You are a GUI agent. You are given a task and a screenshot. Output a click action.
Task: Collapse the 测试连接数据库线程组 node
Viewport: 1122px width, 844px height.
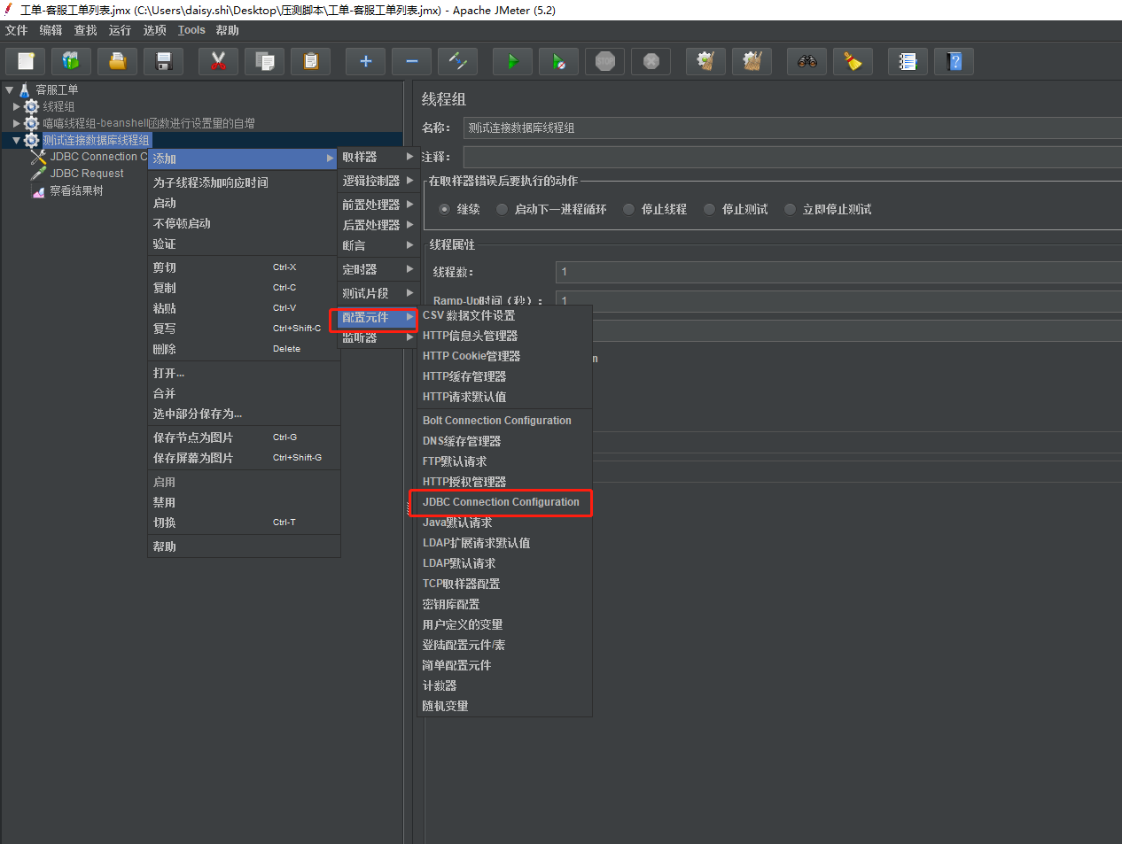tap(16, 140)
